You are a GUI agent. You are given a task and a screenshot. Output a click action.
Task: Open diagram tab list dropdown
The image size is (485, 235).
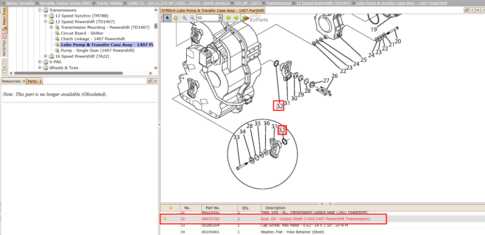(x=478, y=10)
